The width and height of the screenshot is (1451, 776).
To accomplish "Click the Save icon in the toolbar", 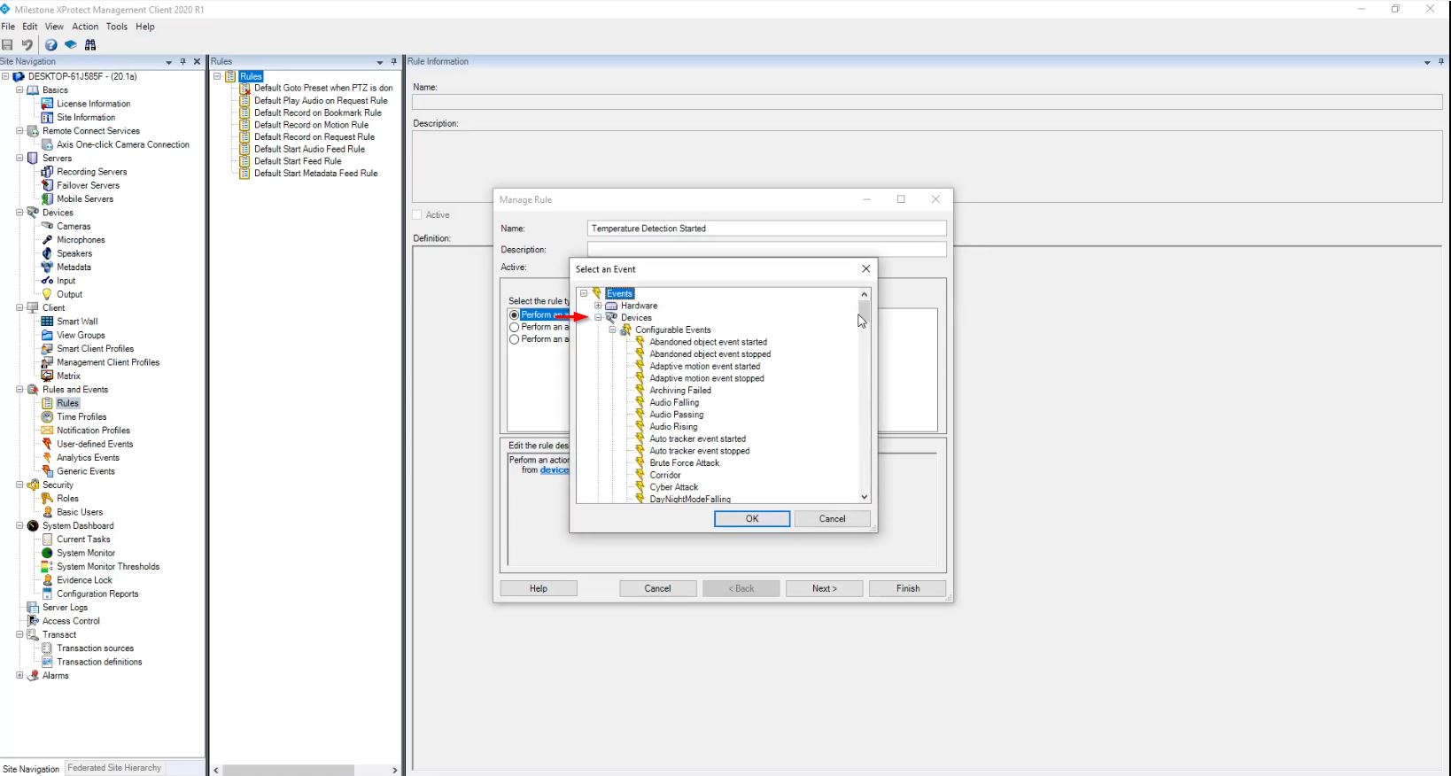I will pyautogui.click(x=8, y=45).
